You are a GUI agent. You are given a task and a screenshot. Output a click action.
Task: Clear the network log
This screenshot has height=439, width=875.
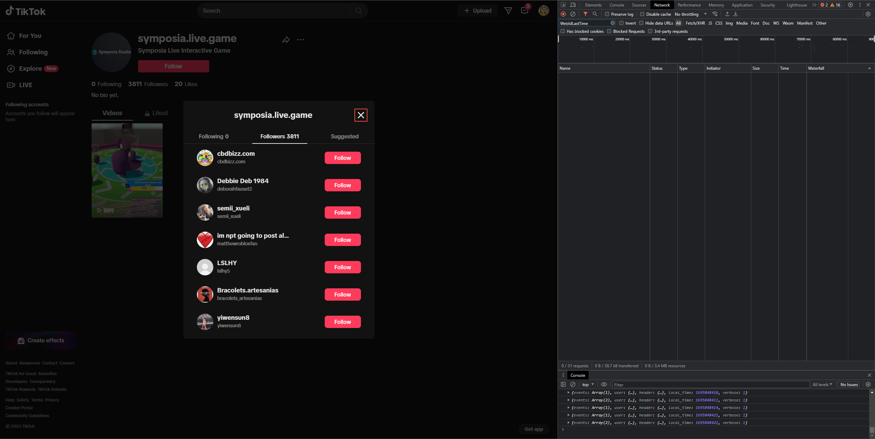[573, 14]
